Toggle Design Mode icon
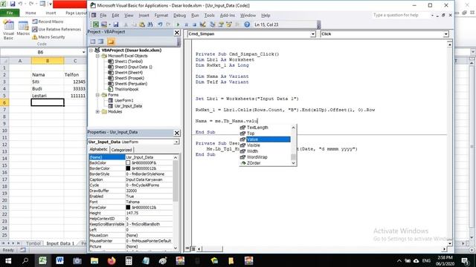 click(x=203, y=24)
